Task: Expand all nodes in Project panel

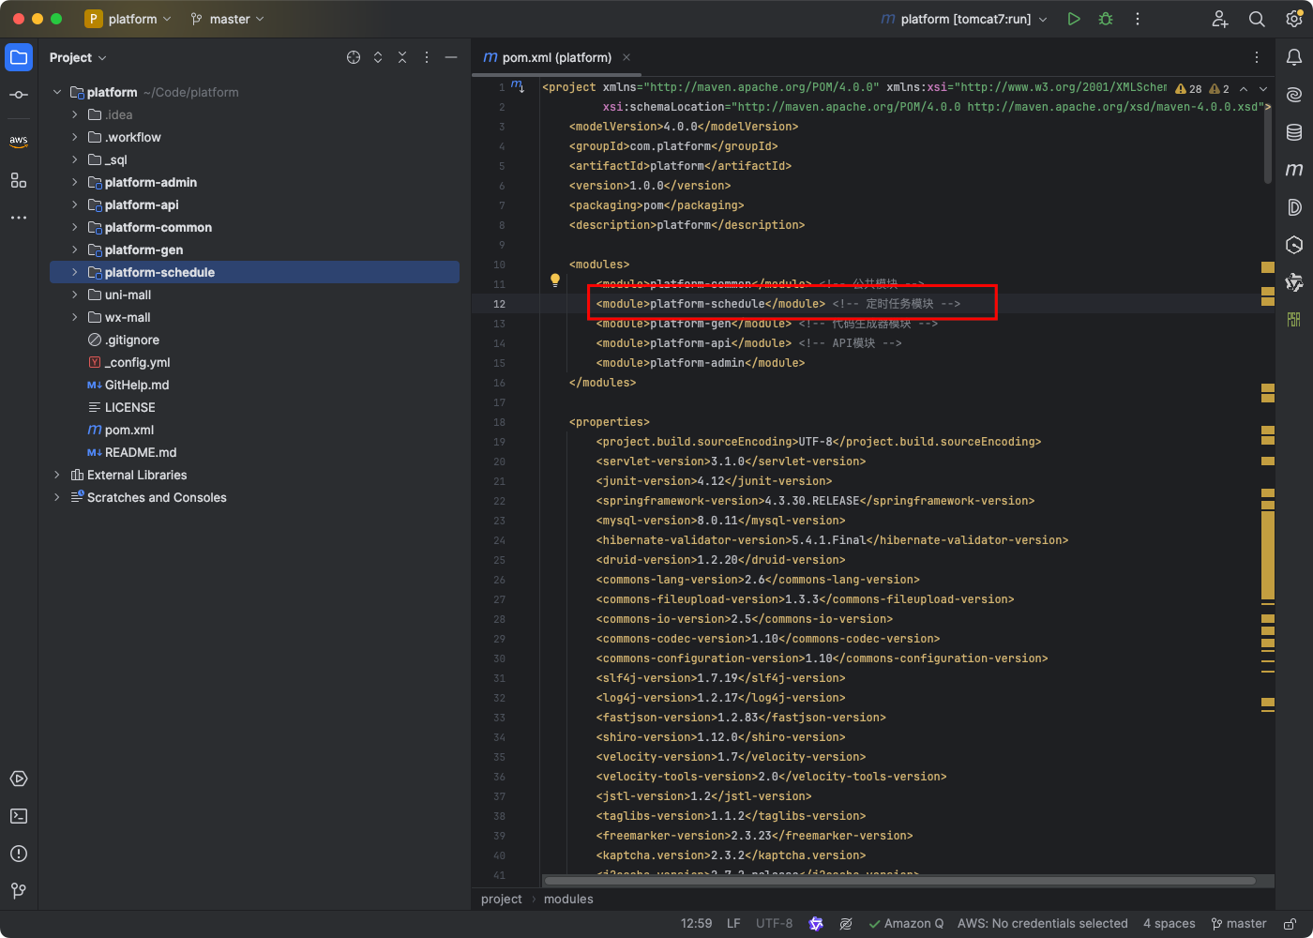Action: pyautogui.click(x=378, y=57)
